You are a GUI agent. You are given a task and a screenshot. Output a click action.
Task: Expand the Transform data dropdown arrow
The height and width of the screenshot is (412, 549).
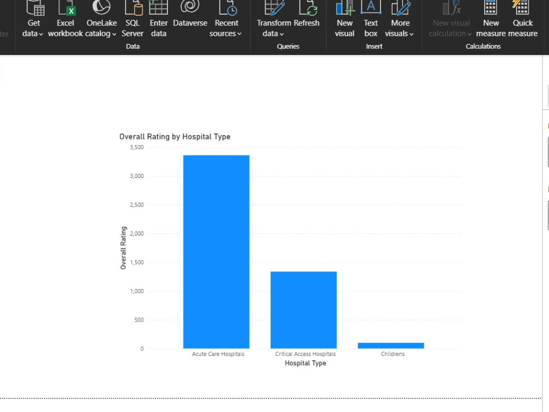pos(282,34)
